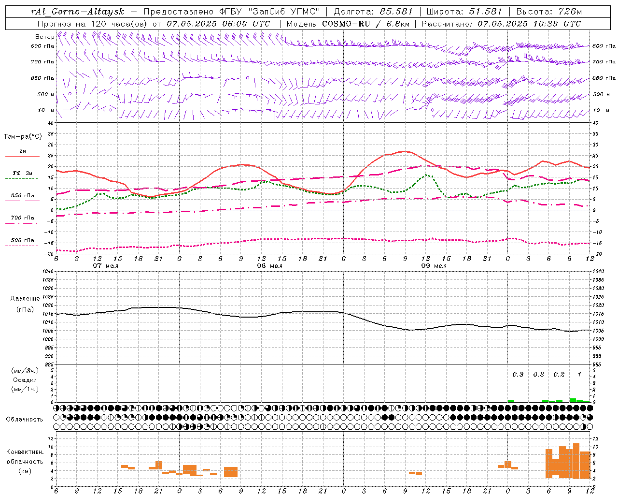The width and height of the screenshot is (618, 495).
Task: Click the 2м temperature legend entry
Action: [x=23, y=151]
